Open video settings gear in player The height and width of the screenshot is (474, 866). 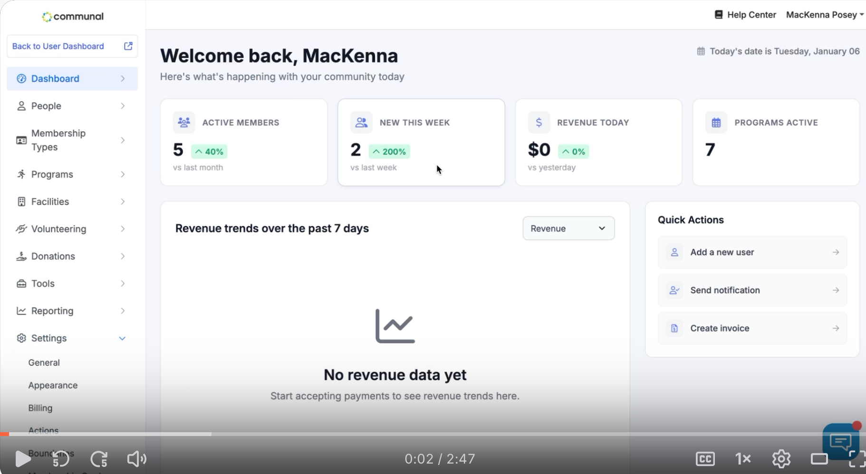[x=781, y=459]
